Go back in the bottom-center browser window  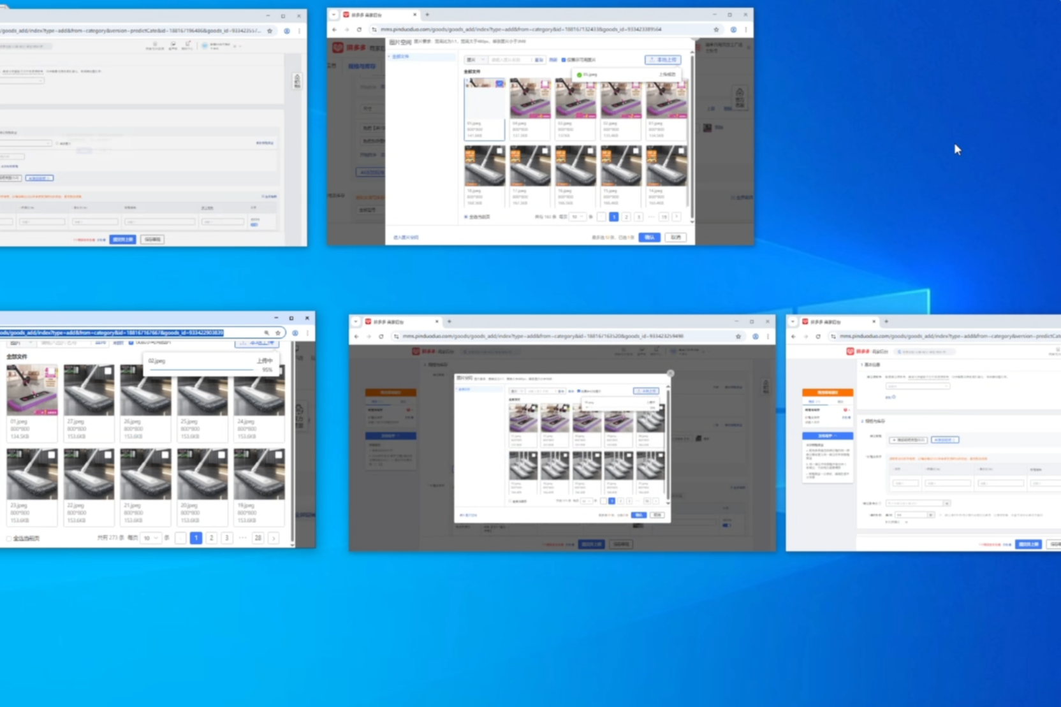pos(356,336)
